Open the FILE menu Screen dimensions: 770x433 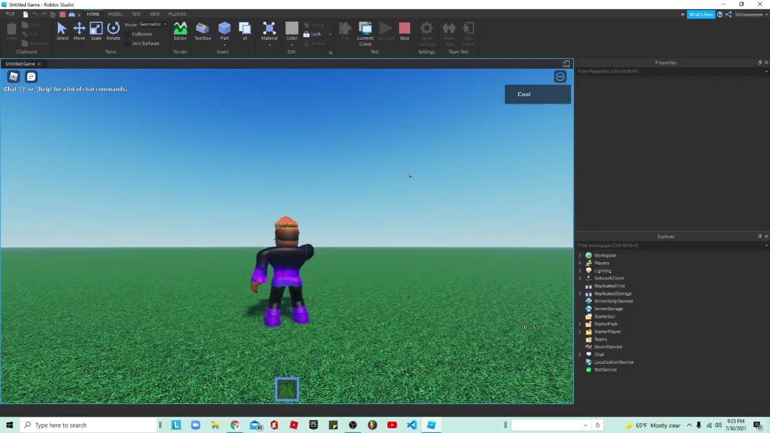10,14
